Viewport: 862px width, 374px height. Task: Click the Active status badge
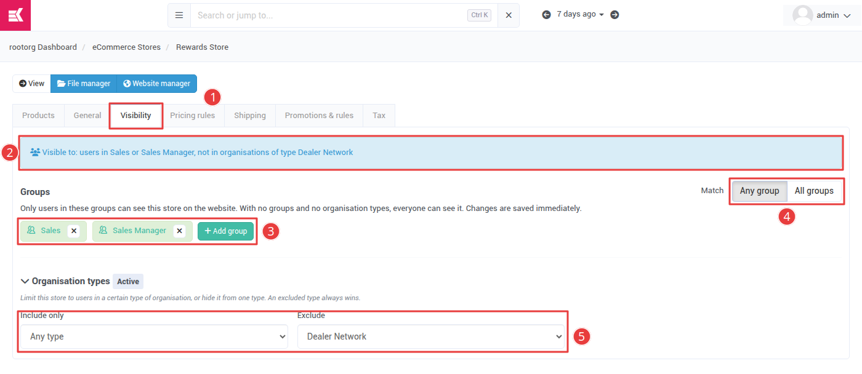coord(128,282)
